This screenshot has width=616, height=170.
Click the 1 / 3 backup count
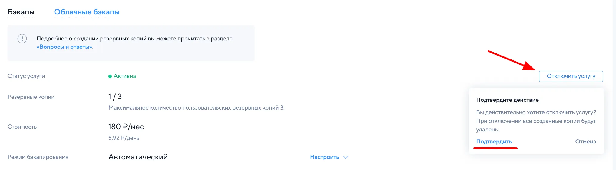(x=115, y=97)
